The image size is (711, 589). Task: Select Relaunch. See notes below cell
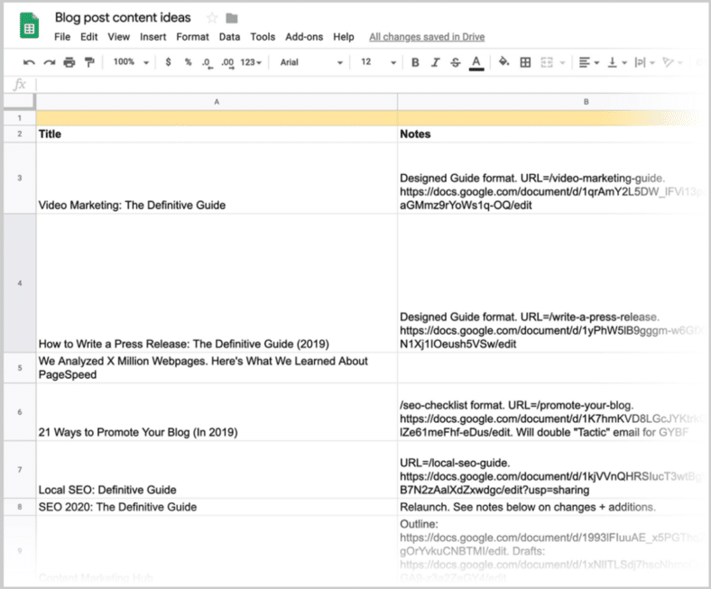pyautogui.click(x=552, y=507)
